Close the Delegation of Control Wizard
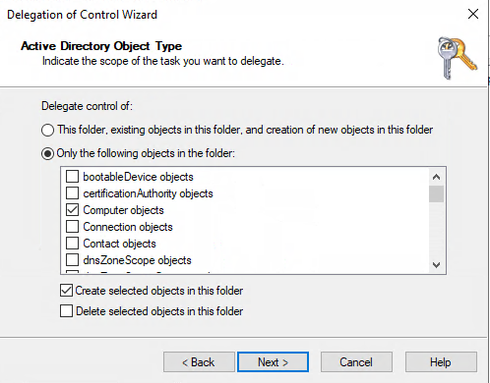 pos(473,14)
